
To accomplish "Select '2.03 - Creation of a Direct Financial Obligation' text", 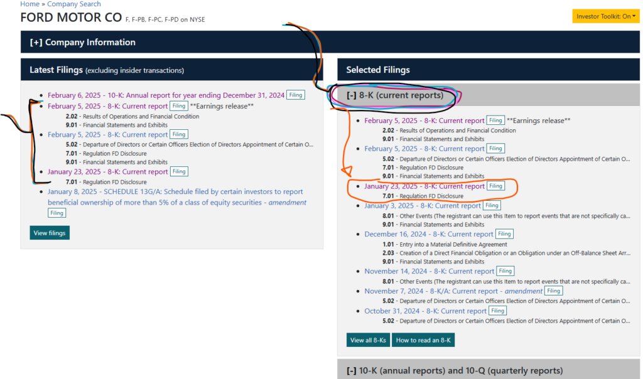I will coord(507,254).
